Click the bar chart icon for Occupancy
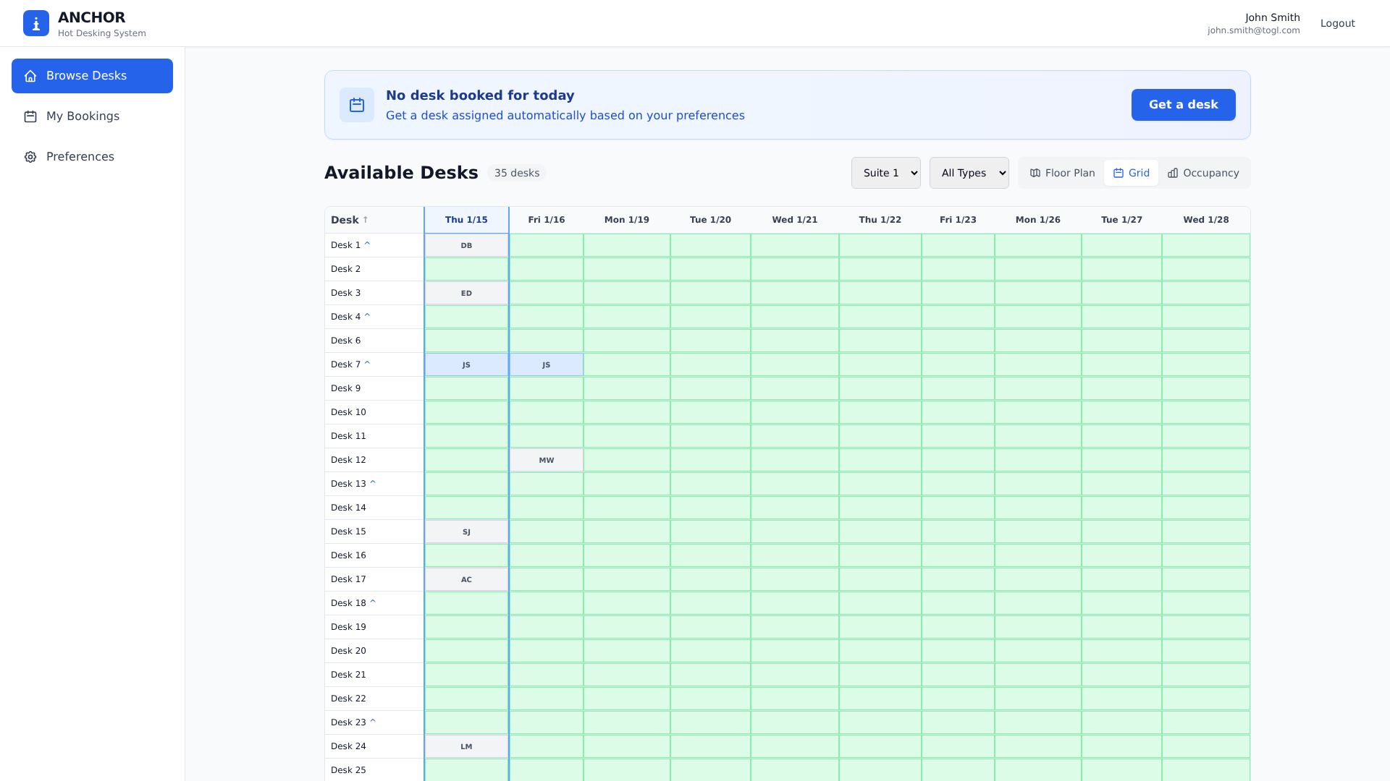This screenshot has height=781, width=1390. [x=1173, y=173]
